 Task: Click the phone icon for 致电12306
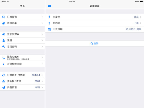[4, 58]
